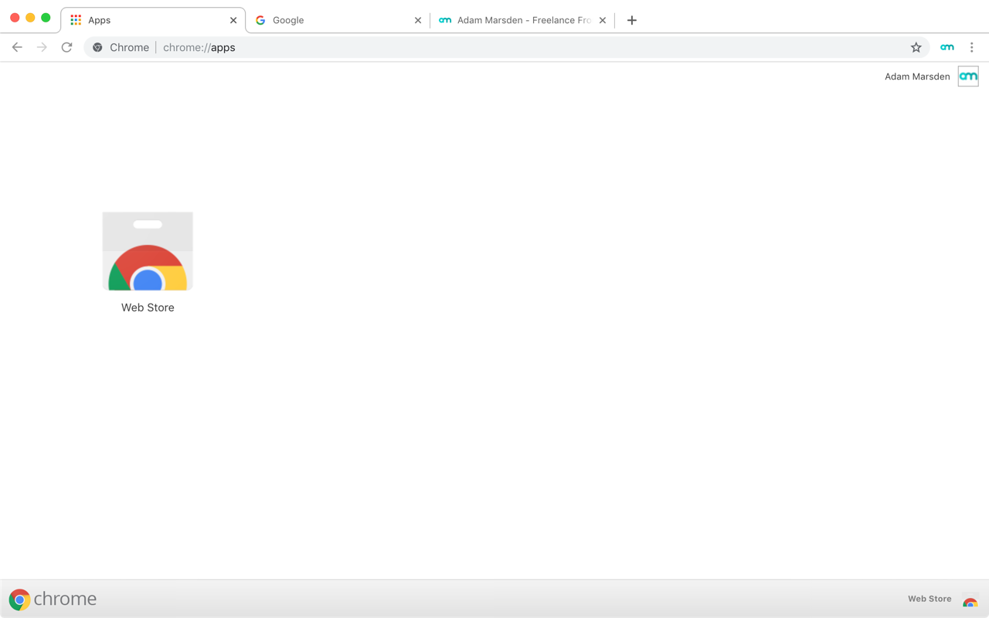Launch the Web Store app icon

(148, 252)
